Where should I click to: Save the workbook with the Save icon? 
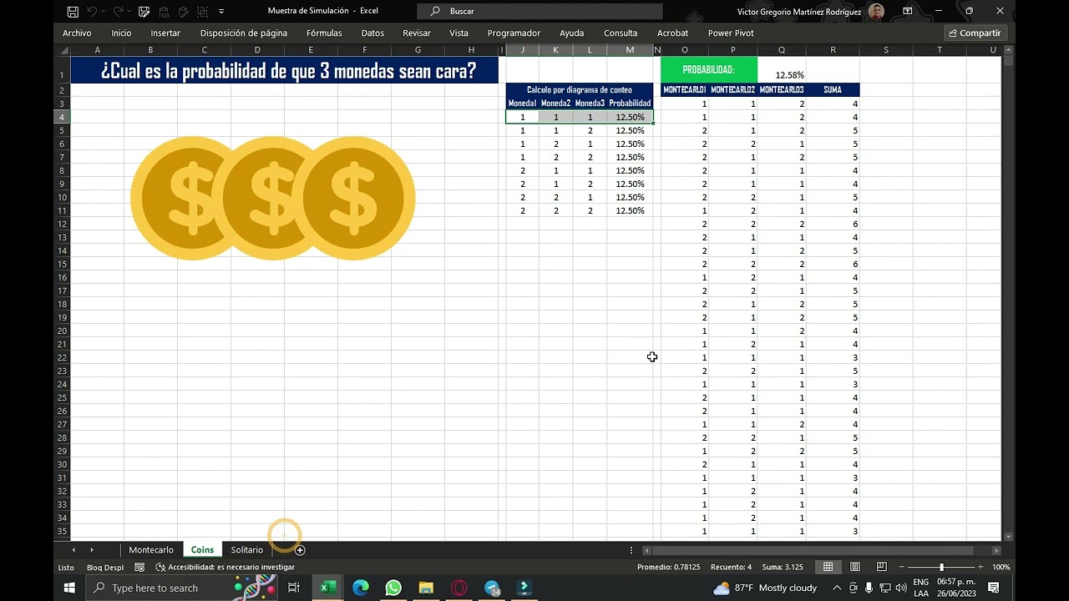pos(73,12)
